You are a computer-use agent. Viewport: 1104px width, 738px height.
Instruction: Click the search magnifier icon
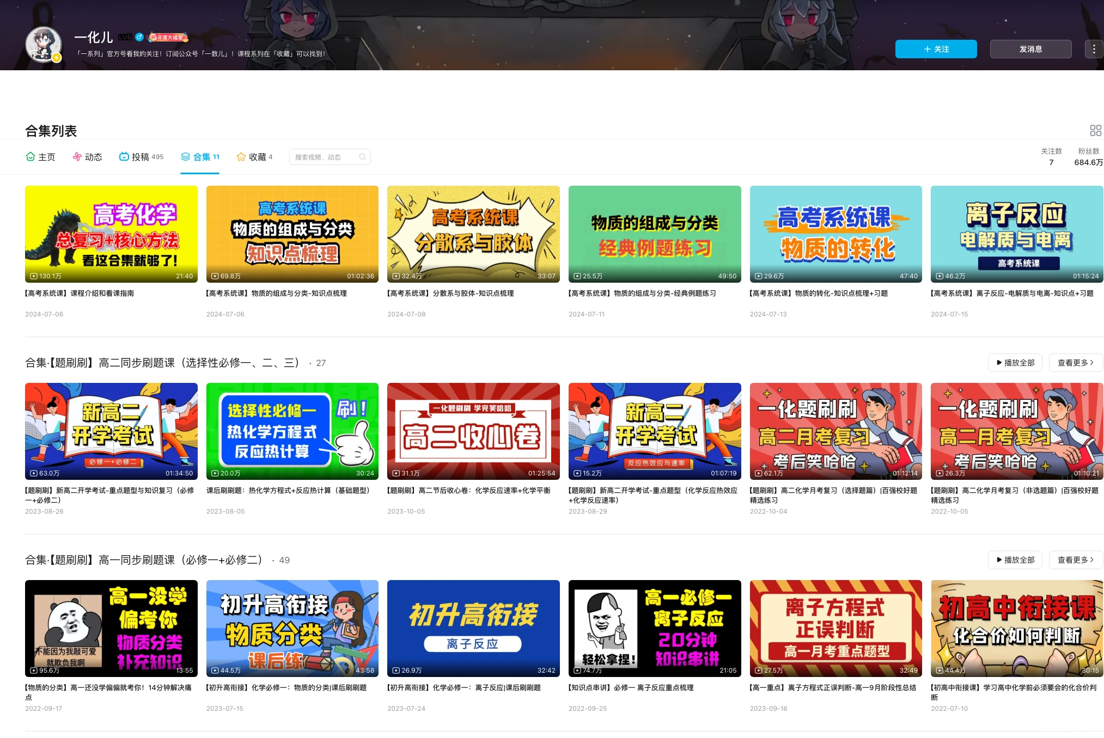pos(362,157)
